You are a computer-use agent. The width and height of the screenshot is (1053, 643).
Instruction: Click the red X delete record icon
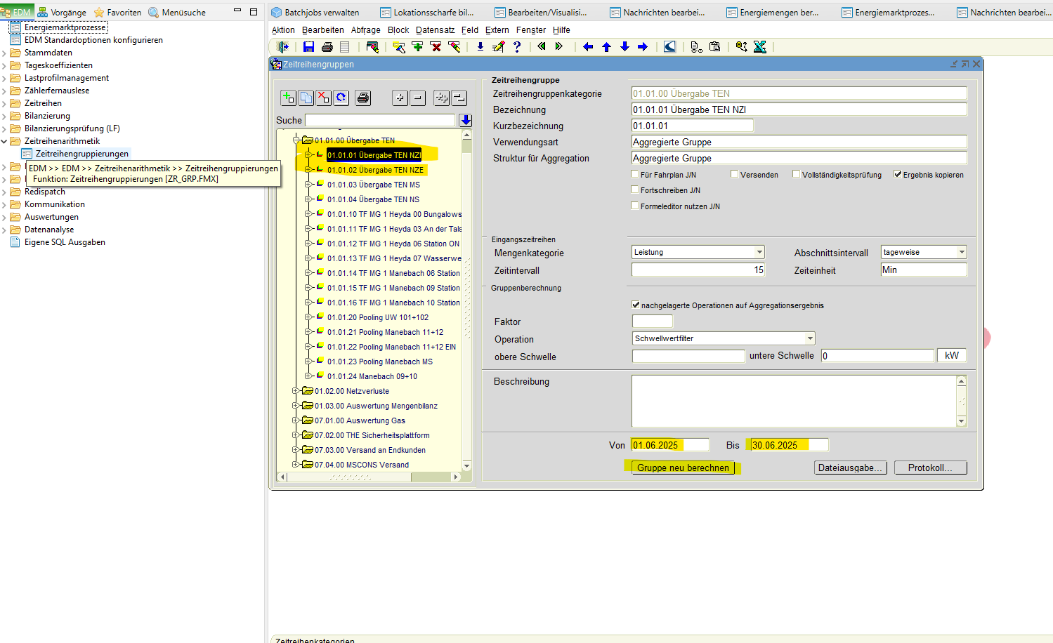436,47
